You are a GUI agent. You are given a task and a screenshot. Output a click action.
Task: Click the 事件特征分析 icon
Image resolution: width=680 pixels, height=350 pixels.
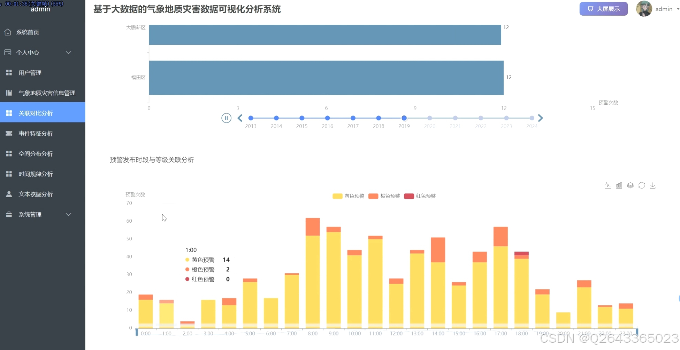(9, 133)
